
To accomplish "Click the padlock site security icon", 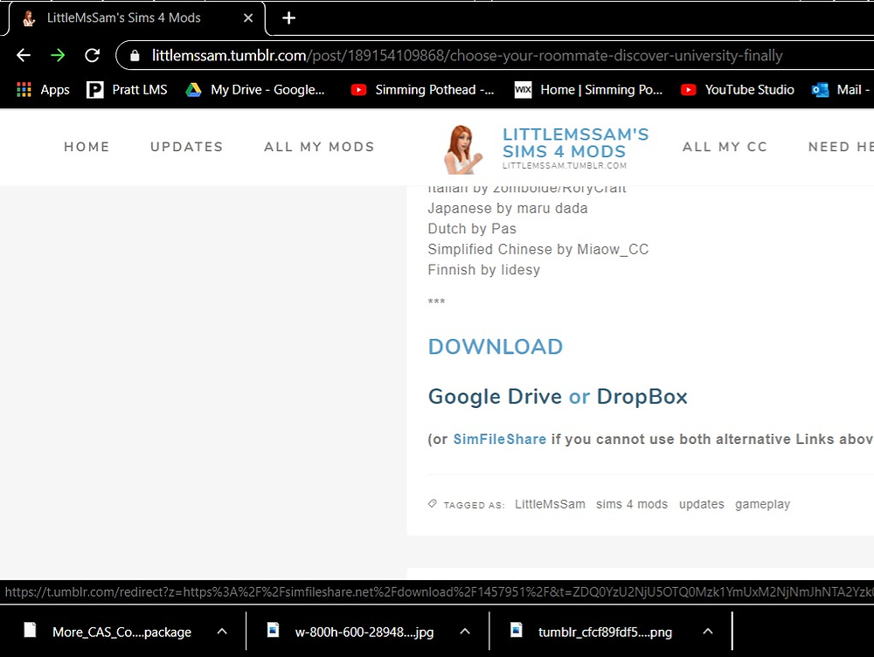I will point(135,55).
